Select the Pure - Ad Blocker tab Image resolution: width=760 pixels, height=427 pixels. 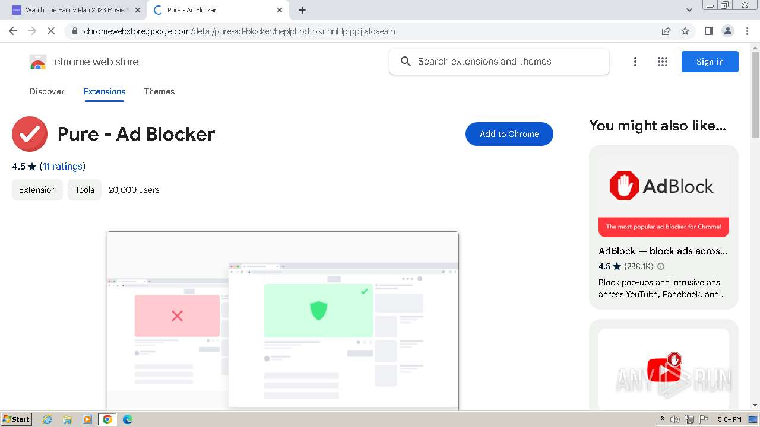coord(217,10)
